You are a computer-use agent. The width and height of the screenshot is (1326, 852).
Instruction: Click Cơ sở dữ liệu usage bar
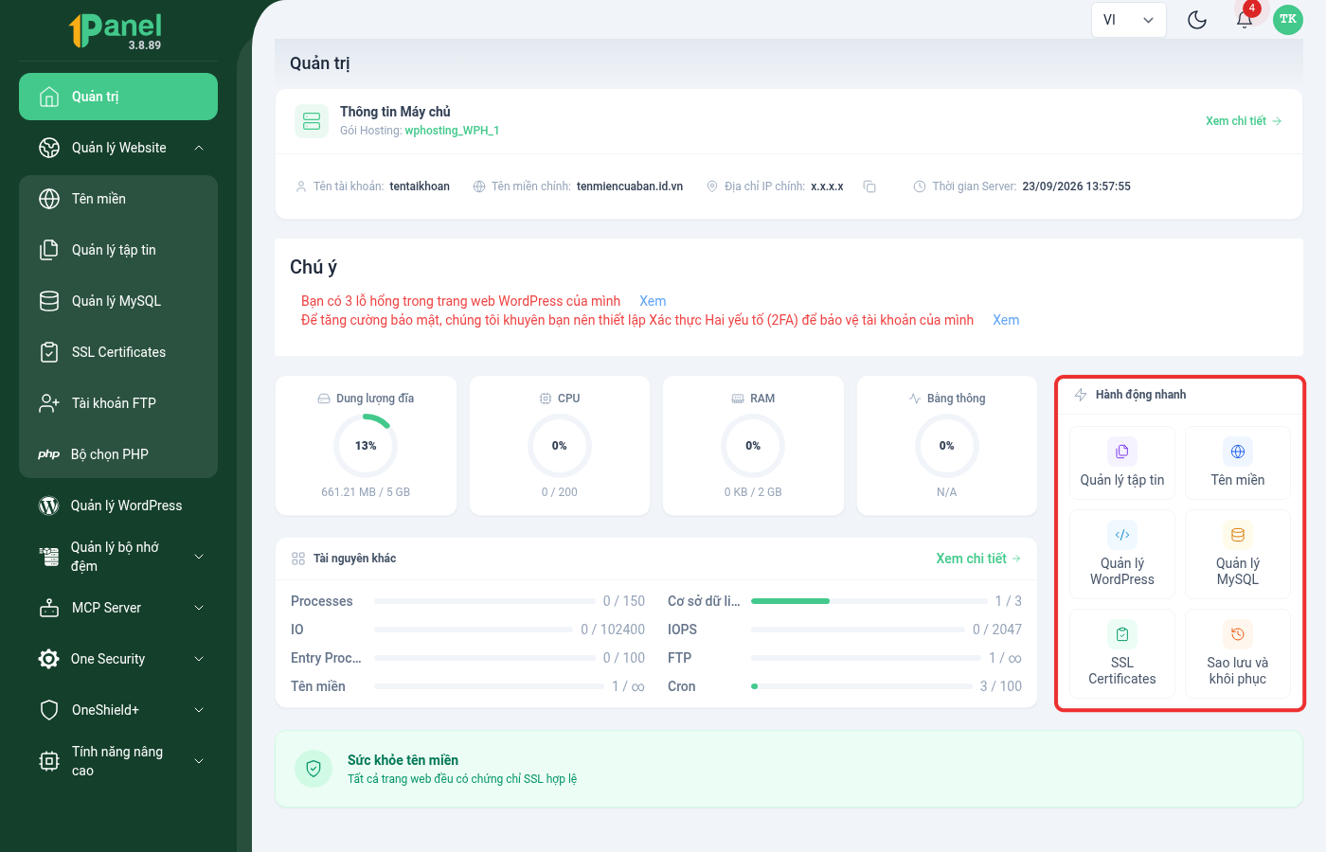869,601
